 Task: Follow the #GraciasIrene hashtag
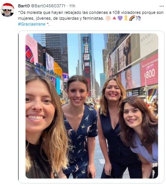[x=32, y=24]
